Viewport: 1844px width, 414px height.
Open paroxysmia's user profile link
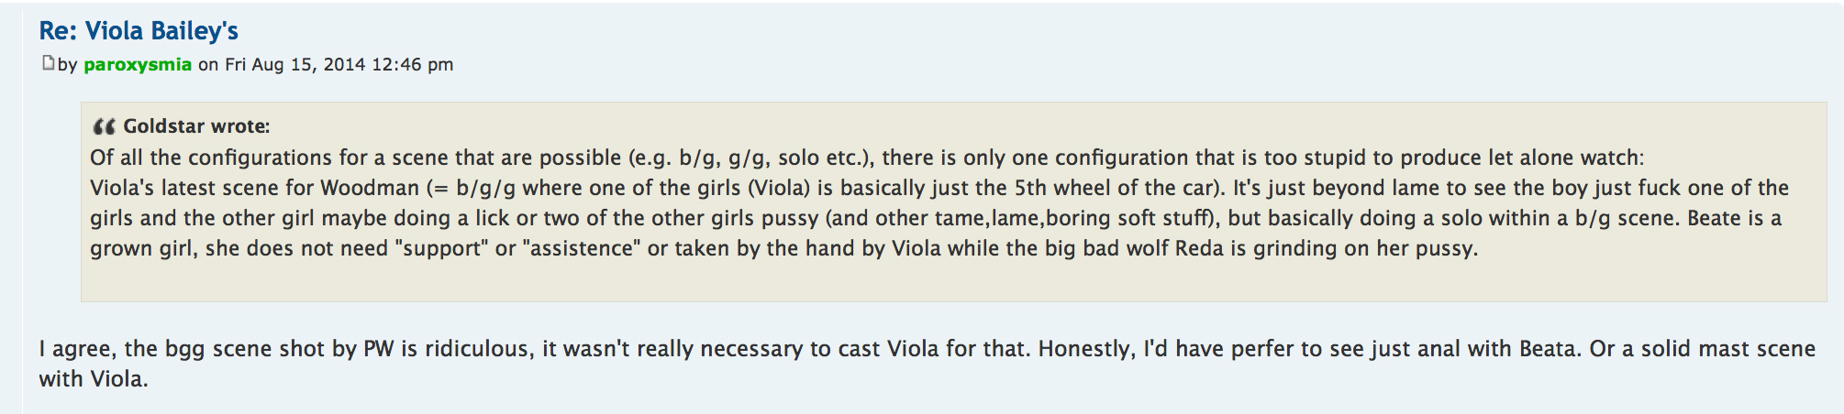click(x=138, y=64)
